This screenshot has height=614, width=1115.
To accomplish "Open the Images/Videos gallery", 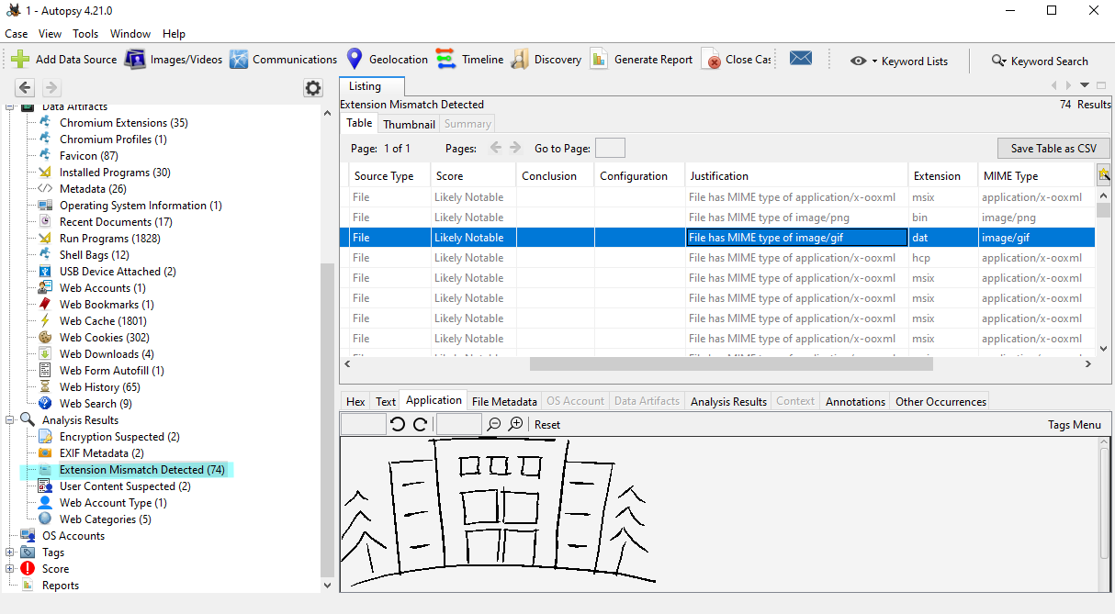I will [135, 60].
